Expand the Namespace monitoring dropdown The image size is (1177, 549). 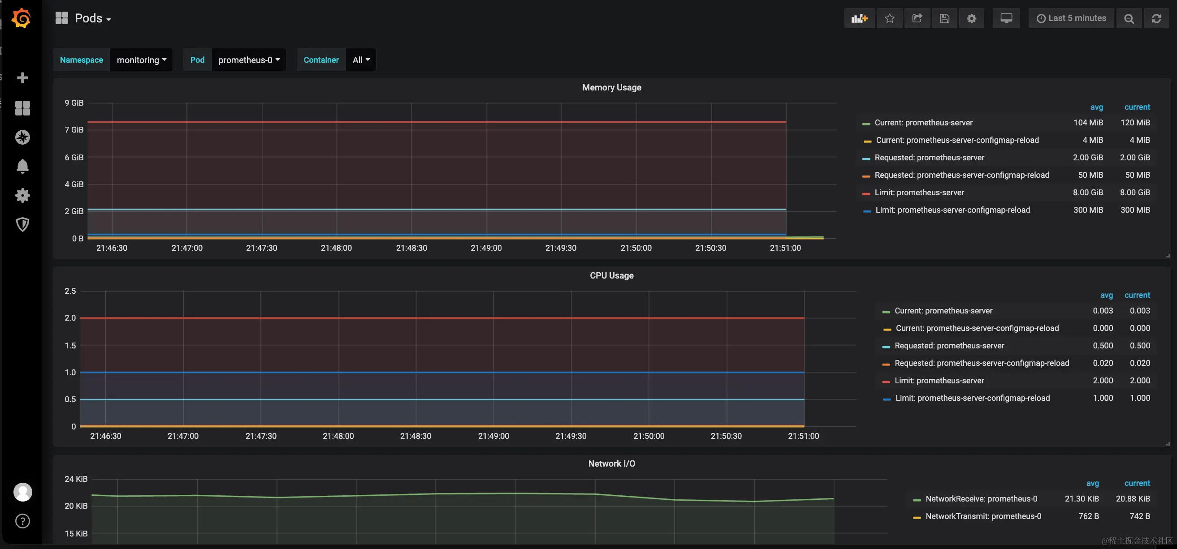[141, 60]
